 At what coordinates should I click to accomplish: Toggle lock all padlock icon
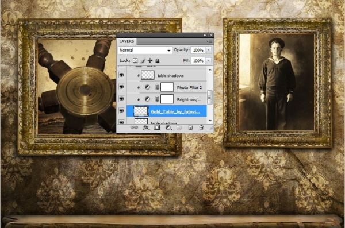158,60
